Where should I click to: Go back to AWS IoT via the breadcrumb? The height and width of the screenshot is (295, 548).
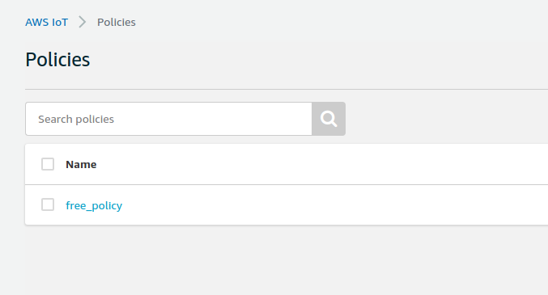point(46,22)
